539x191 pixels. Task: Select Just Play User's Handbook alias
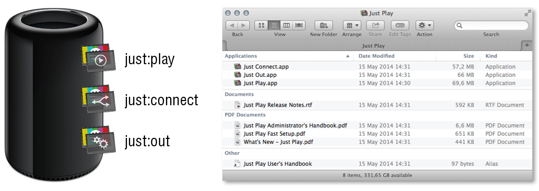point(278,164)
